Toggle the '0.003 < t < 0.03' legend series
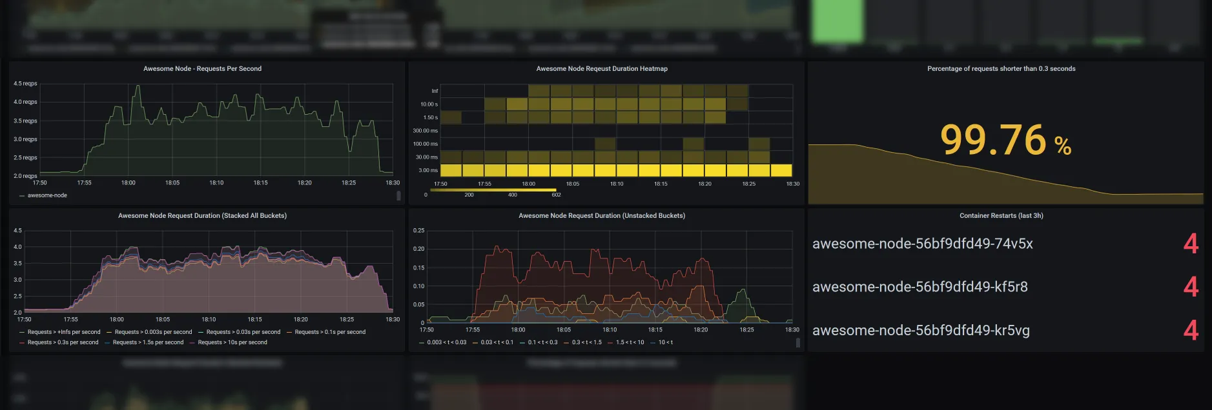 pyautogui.click(x=446, y=342)
